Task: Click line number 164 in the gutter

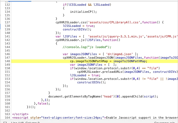Action: pos(7,118)
